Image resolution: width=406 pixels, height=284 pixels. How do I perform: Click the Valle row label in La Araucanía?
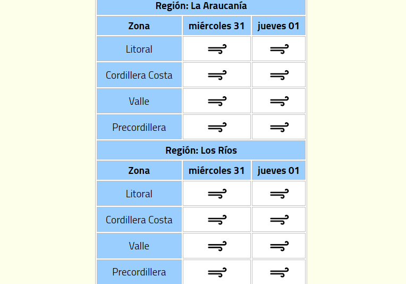(x=139, y=101)
